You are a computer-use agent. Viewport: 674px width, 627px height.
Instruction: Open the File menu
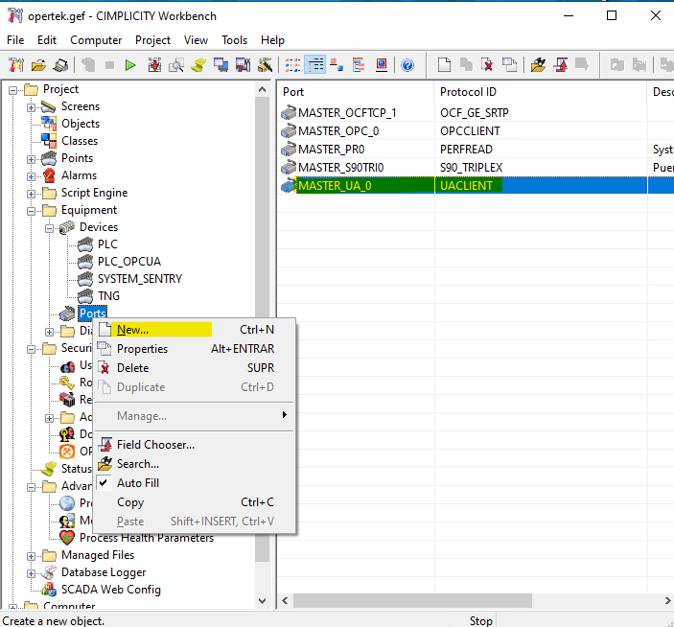[15, 40]
